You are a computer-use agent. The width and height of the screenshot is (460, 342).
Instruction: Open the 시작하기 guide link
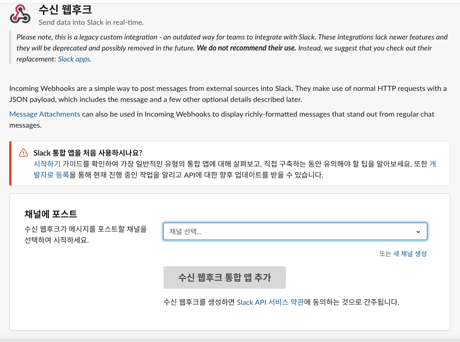[47, 164]
